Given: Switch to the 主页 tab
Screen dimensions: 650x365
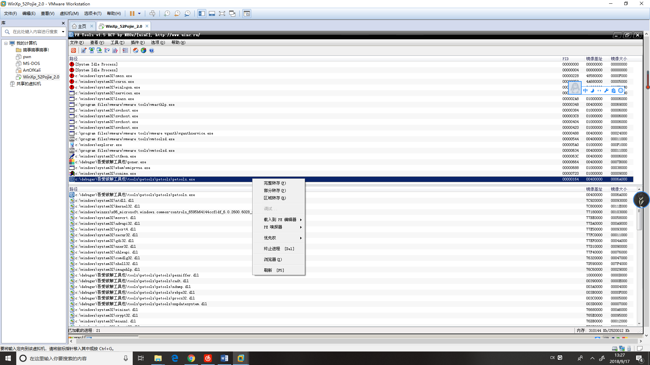Looking at the screenshot, I should click(x=82, y=26).
